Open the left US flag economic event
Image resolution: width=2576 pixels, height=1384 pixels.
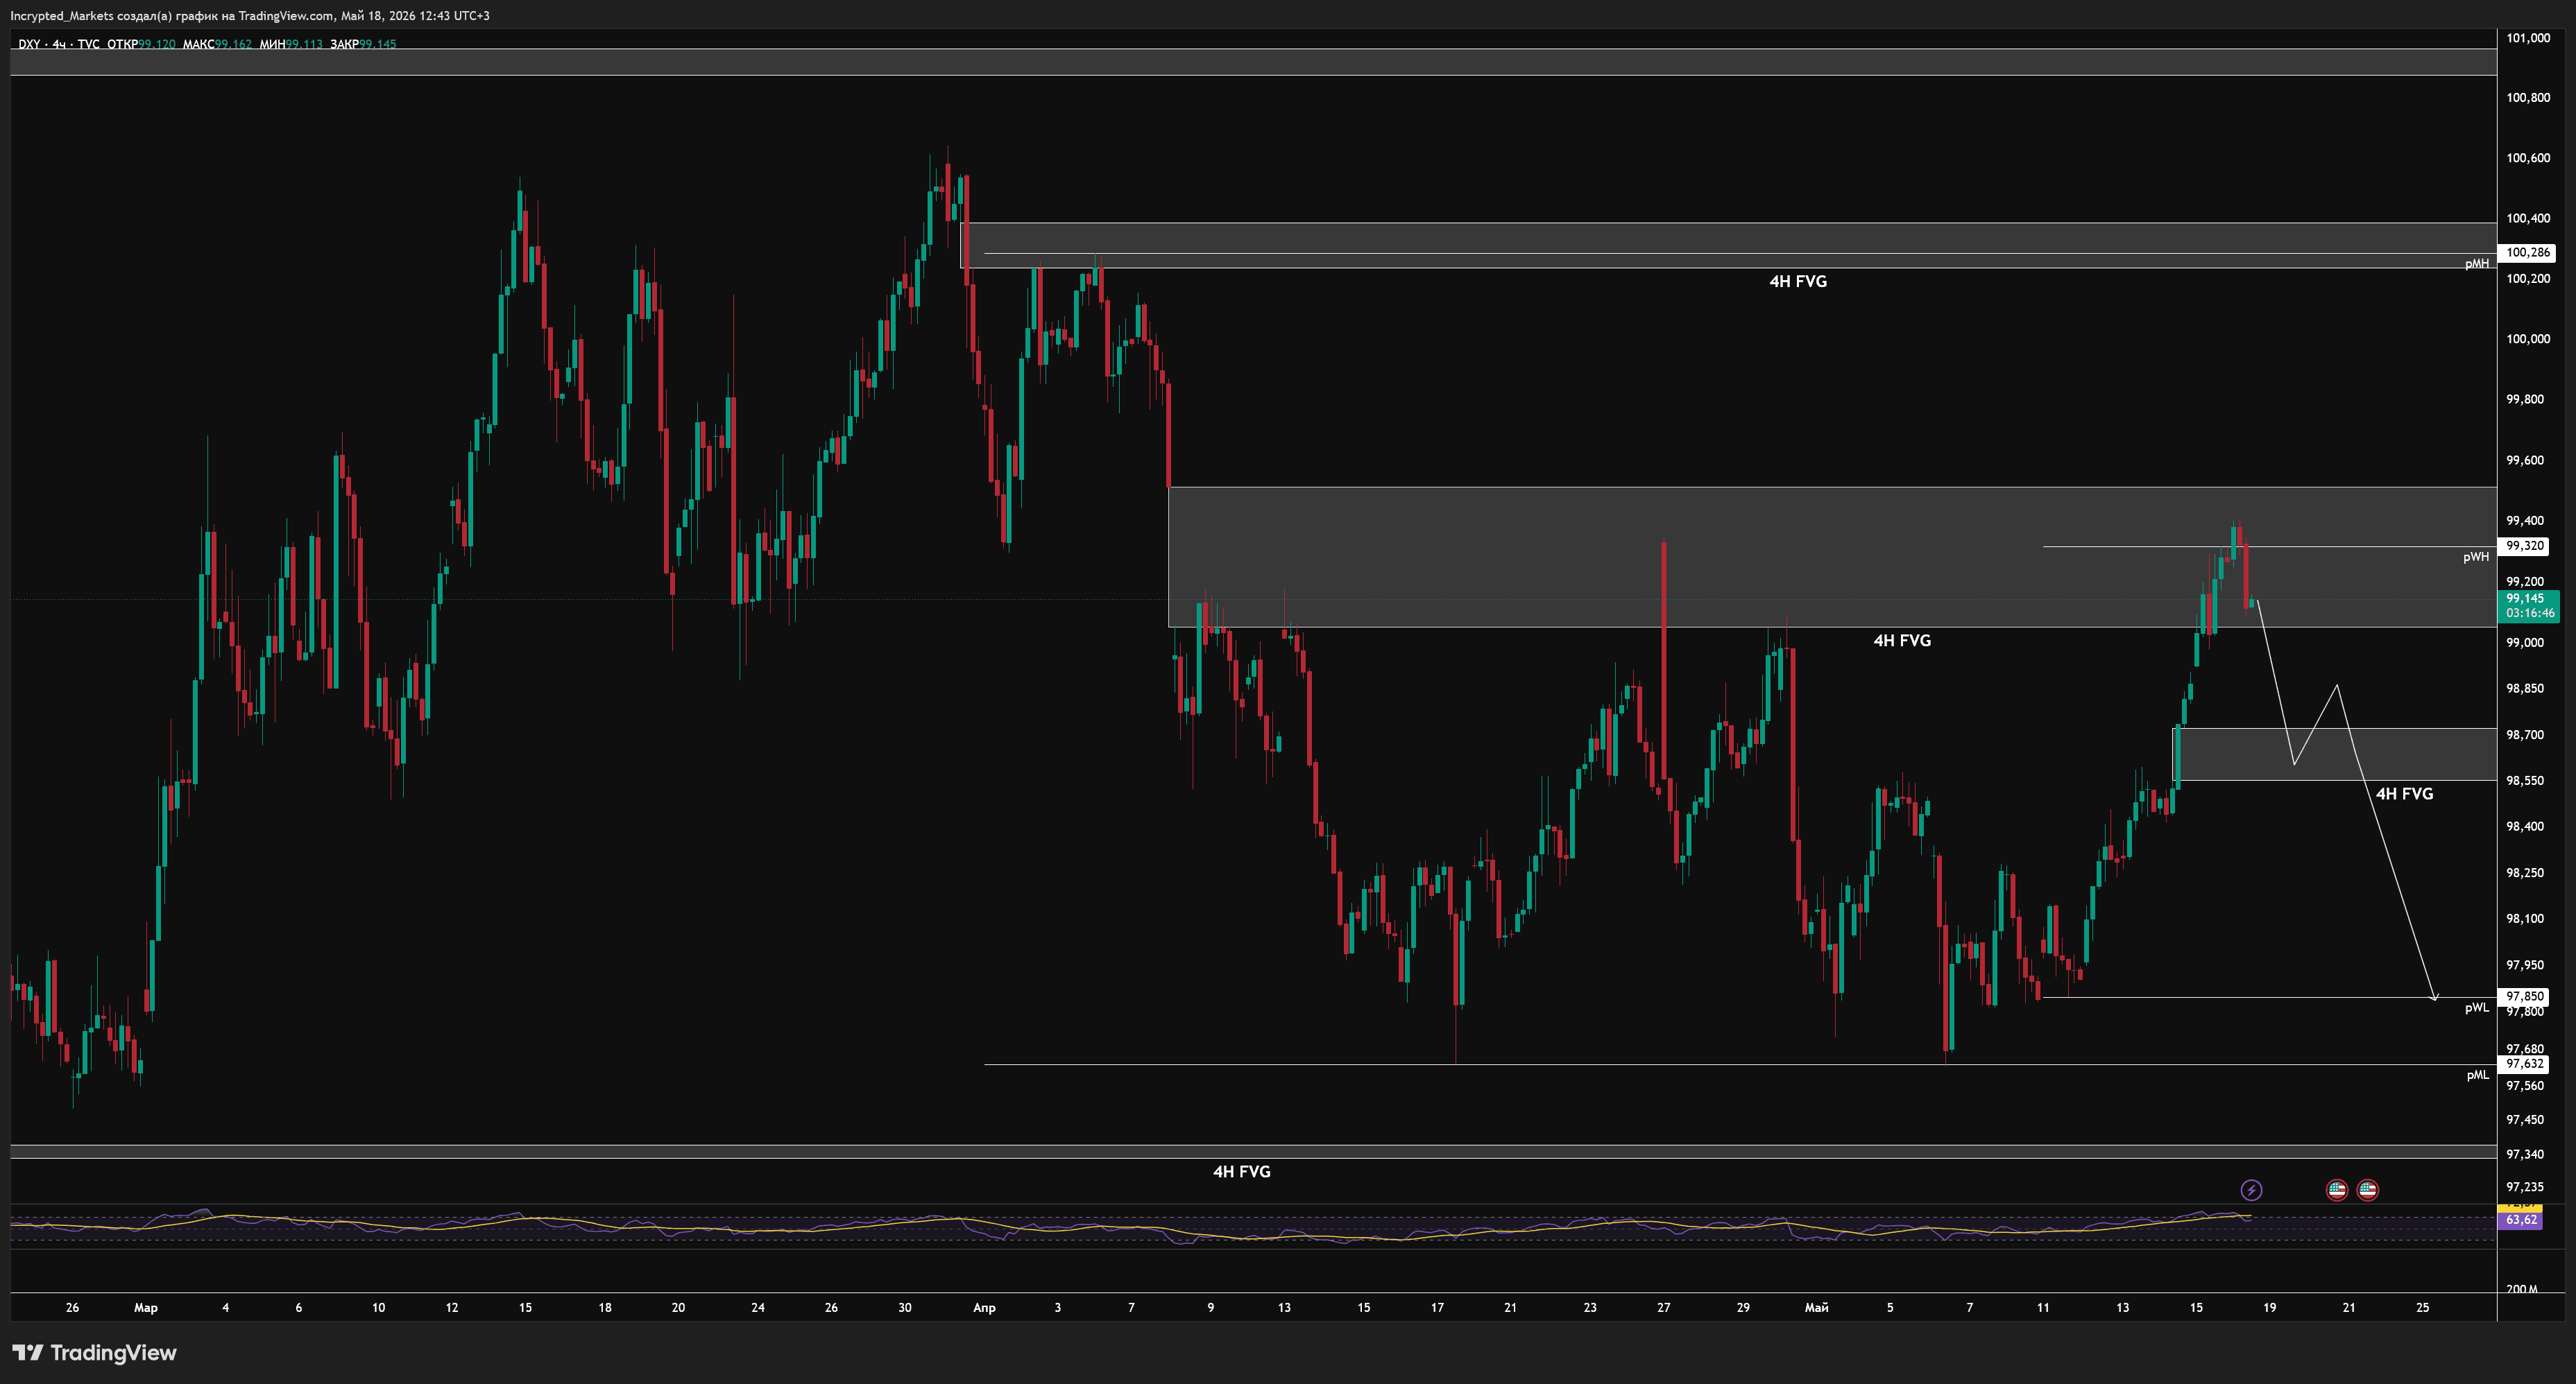pos(2336,1189)
